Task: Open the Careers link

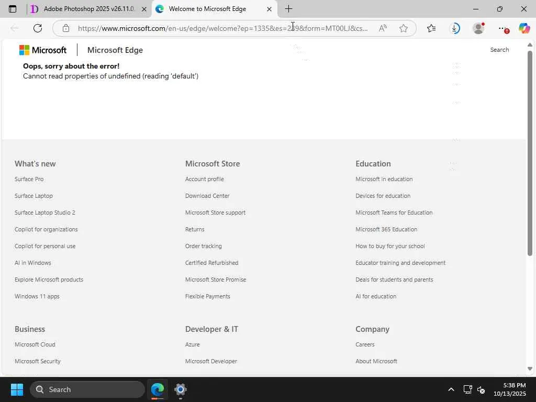Action: pos(365,344)
